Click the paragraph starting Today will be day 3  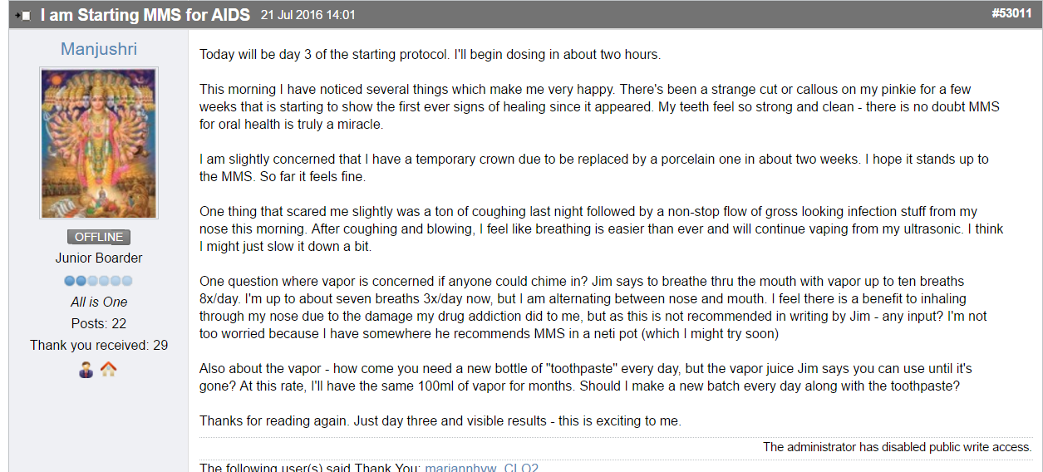[x=430, y=55]
